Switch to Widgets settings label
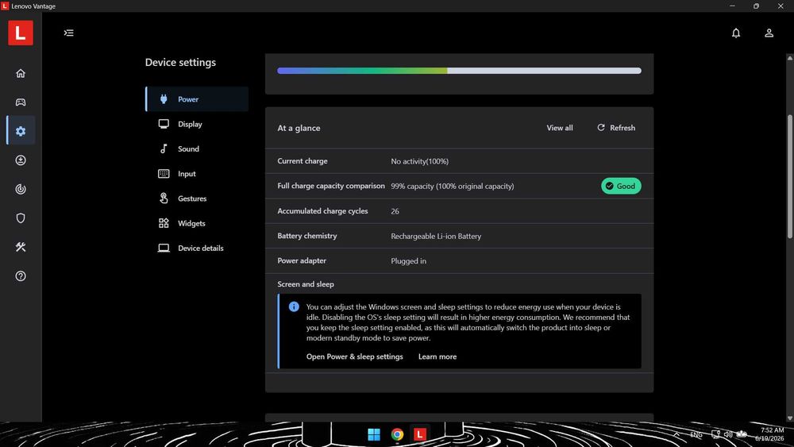 pyautogui.click(x=191, y=223)
